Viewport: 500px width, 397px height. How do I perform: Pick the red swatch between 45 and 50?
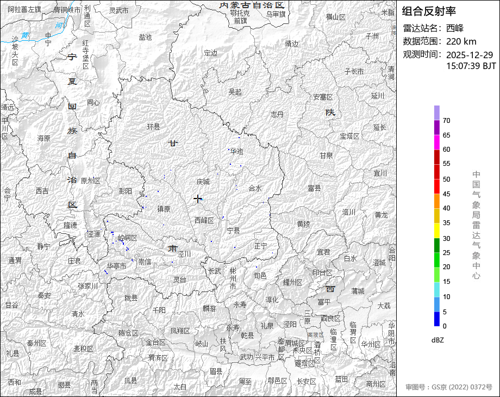pyautogui.click(x=436, y=187)
